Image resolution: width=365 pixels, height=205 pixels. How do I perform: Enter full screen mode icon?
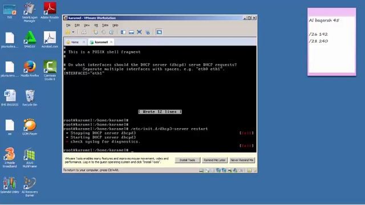pyautogui.click(x=139, y=32)
